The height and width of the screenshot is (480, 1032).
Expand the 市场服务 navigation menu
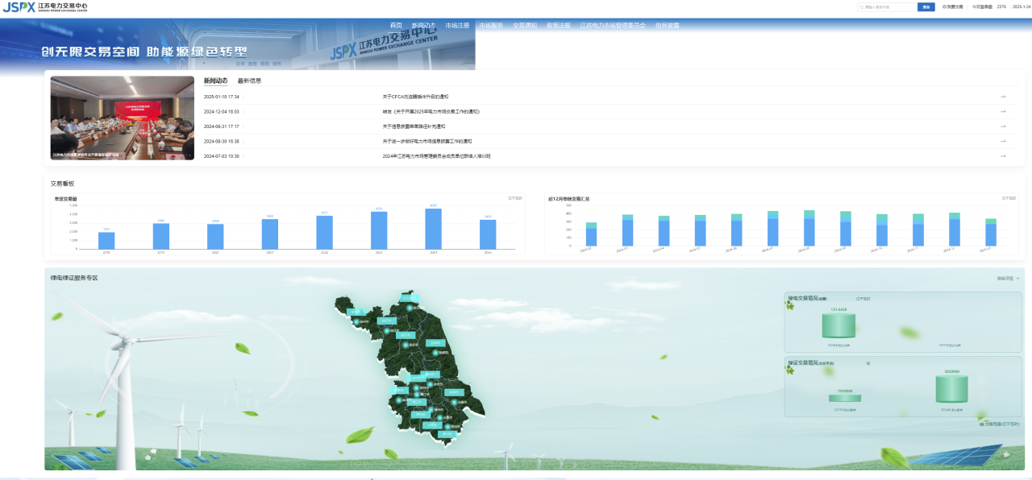(491, 26)
